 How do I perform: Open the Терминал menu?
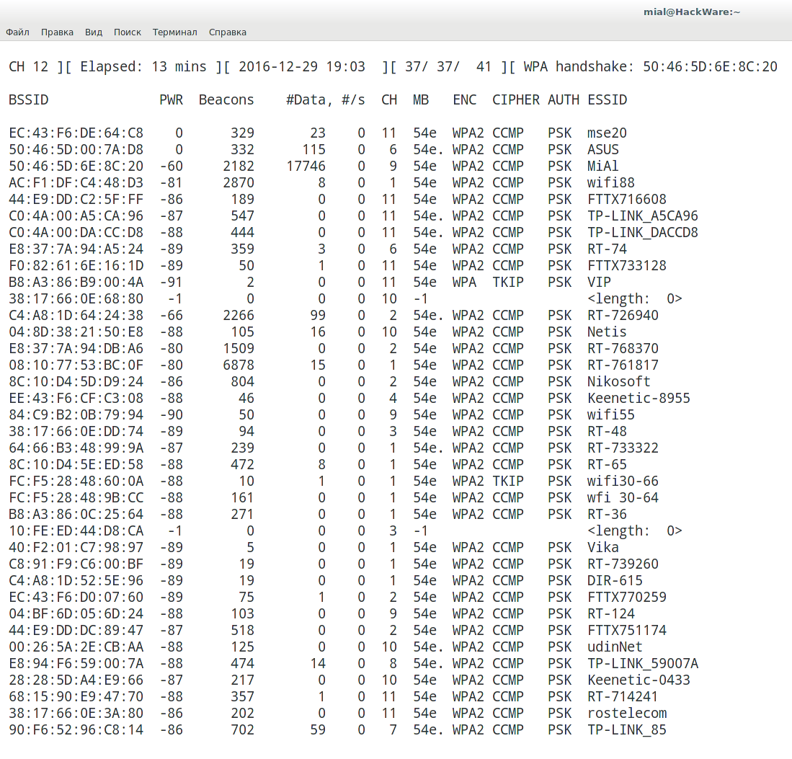pyautogui.click(x=174, y=32)
